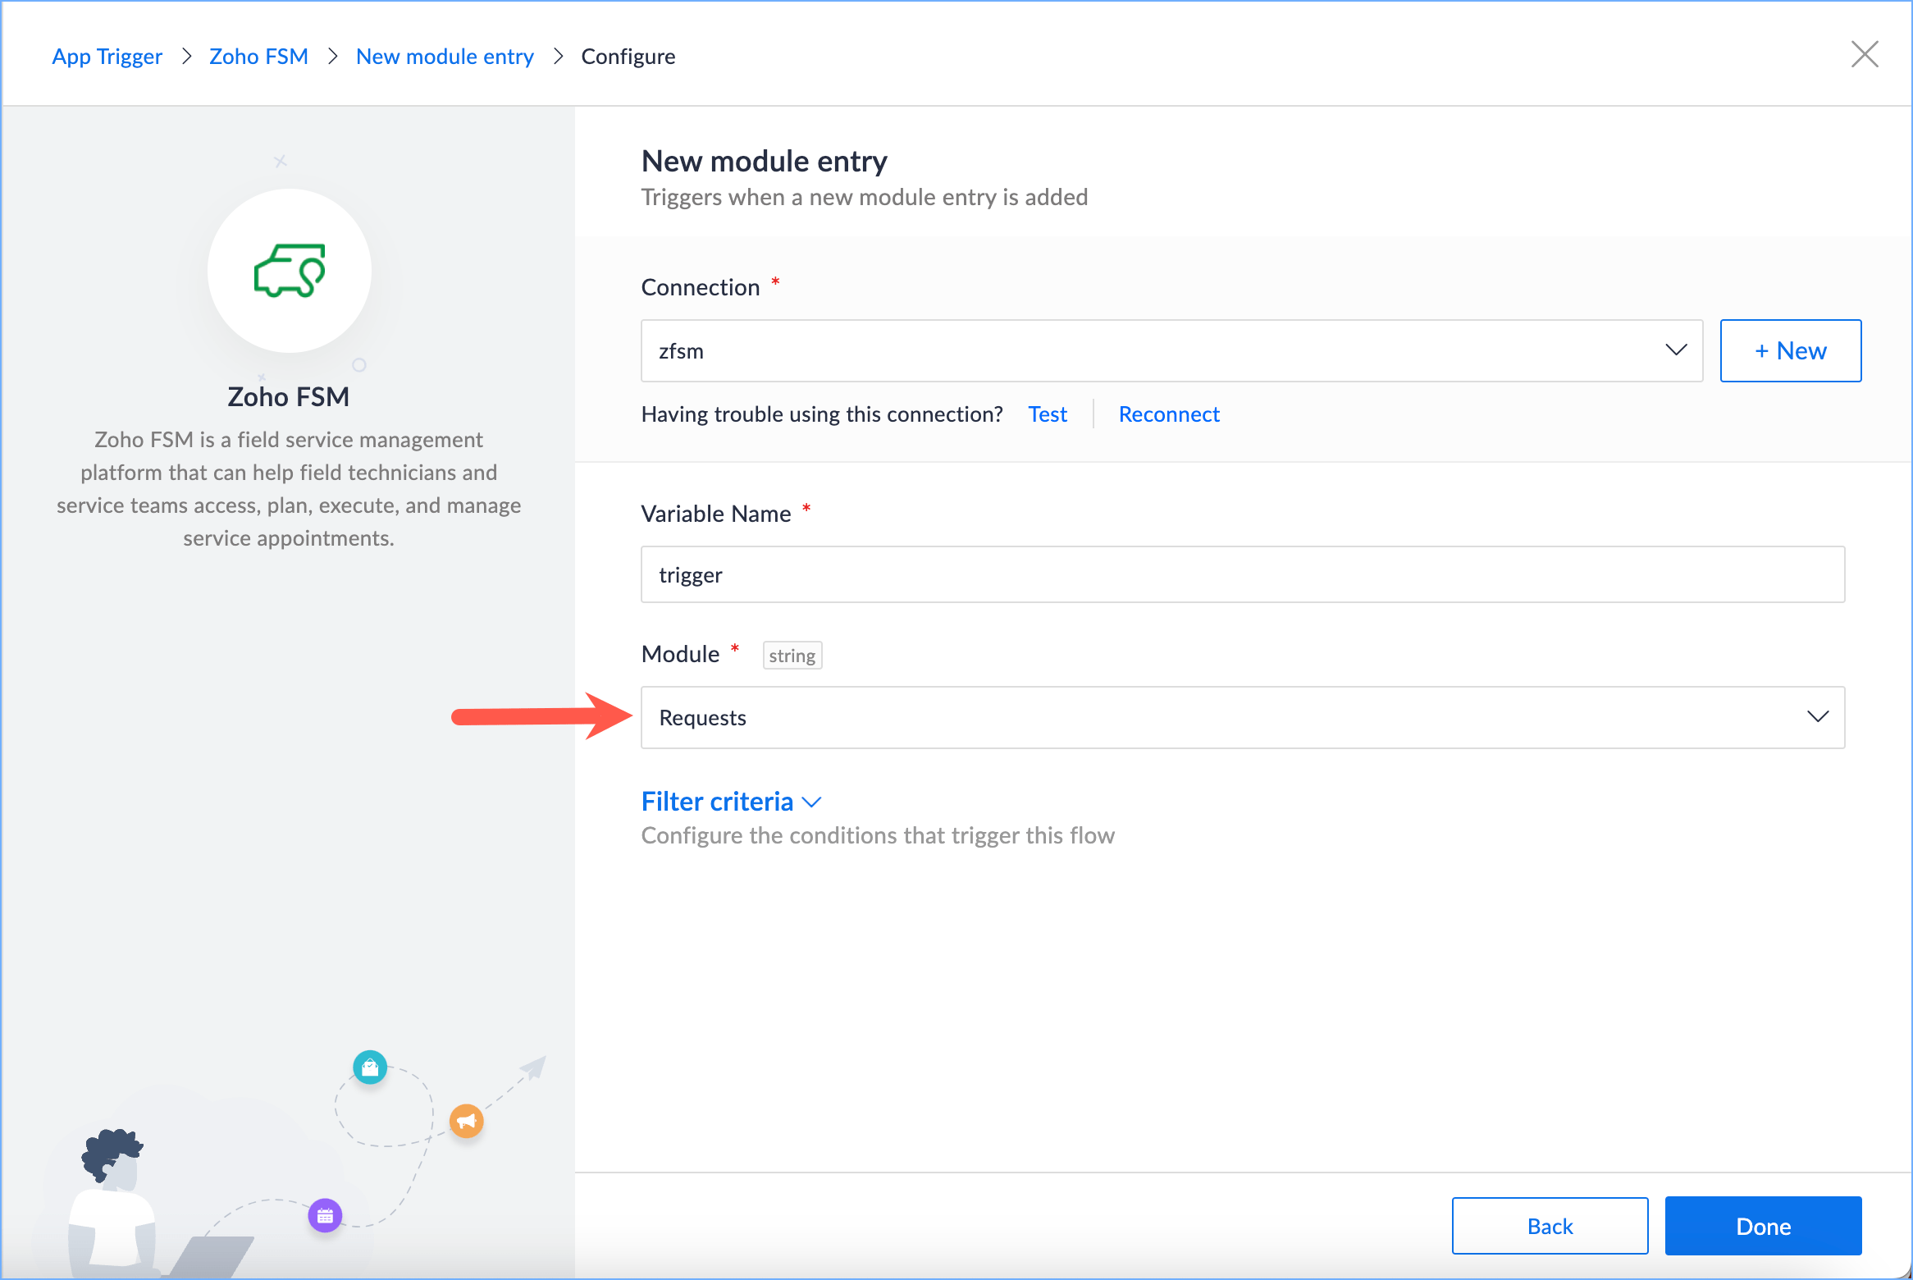Navigate to Zoho FSM breadcrumb
The width and height of the screenshot is (1913, 1280).
pyautogui.click(x=258, y=57)
